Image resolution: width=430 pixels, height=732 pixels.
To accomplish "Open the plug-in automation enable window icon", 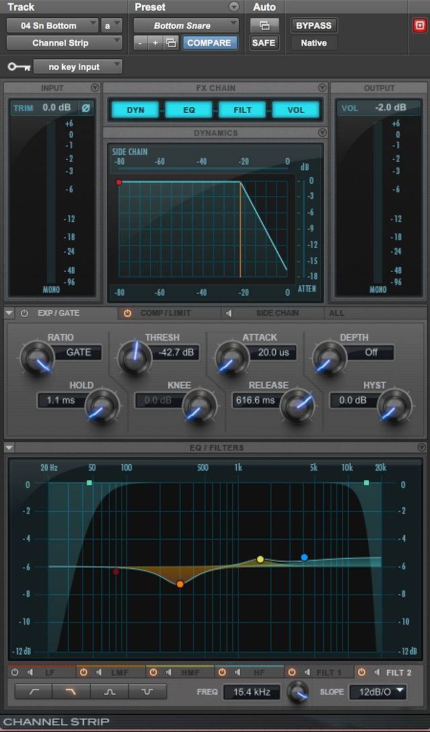I will (265, 26).
